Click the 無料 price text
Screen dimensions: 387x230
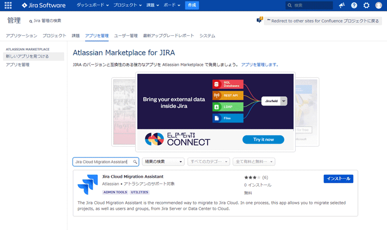pos(248,193)
